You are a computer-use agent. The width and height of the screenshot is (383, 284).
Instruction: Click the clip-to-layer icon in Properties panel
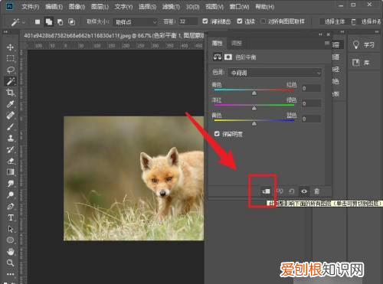(266, 191)
